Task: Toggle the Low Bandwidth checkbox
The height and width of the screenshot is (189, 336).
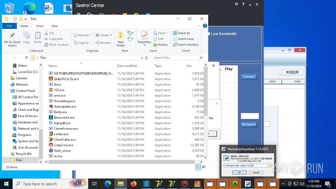Action: [209, 34]
